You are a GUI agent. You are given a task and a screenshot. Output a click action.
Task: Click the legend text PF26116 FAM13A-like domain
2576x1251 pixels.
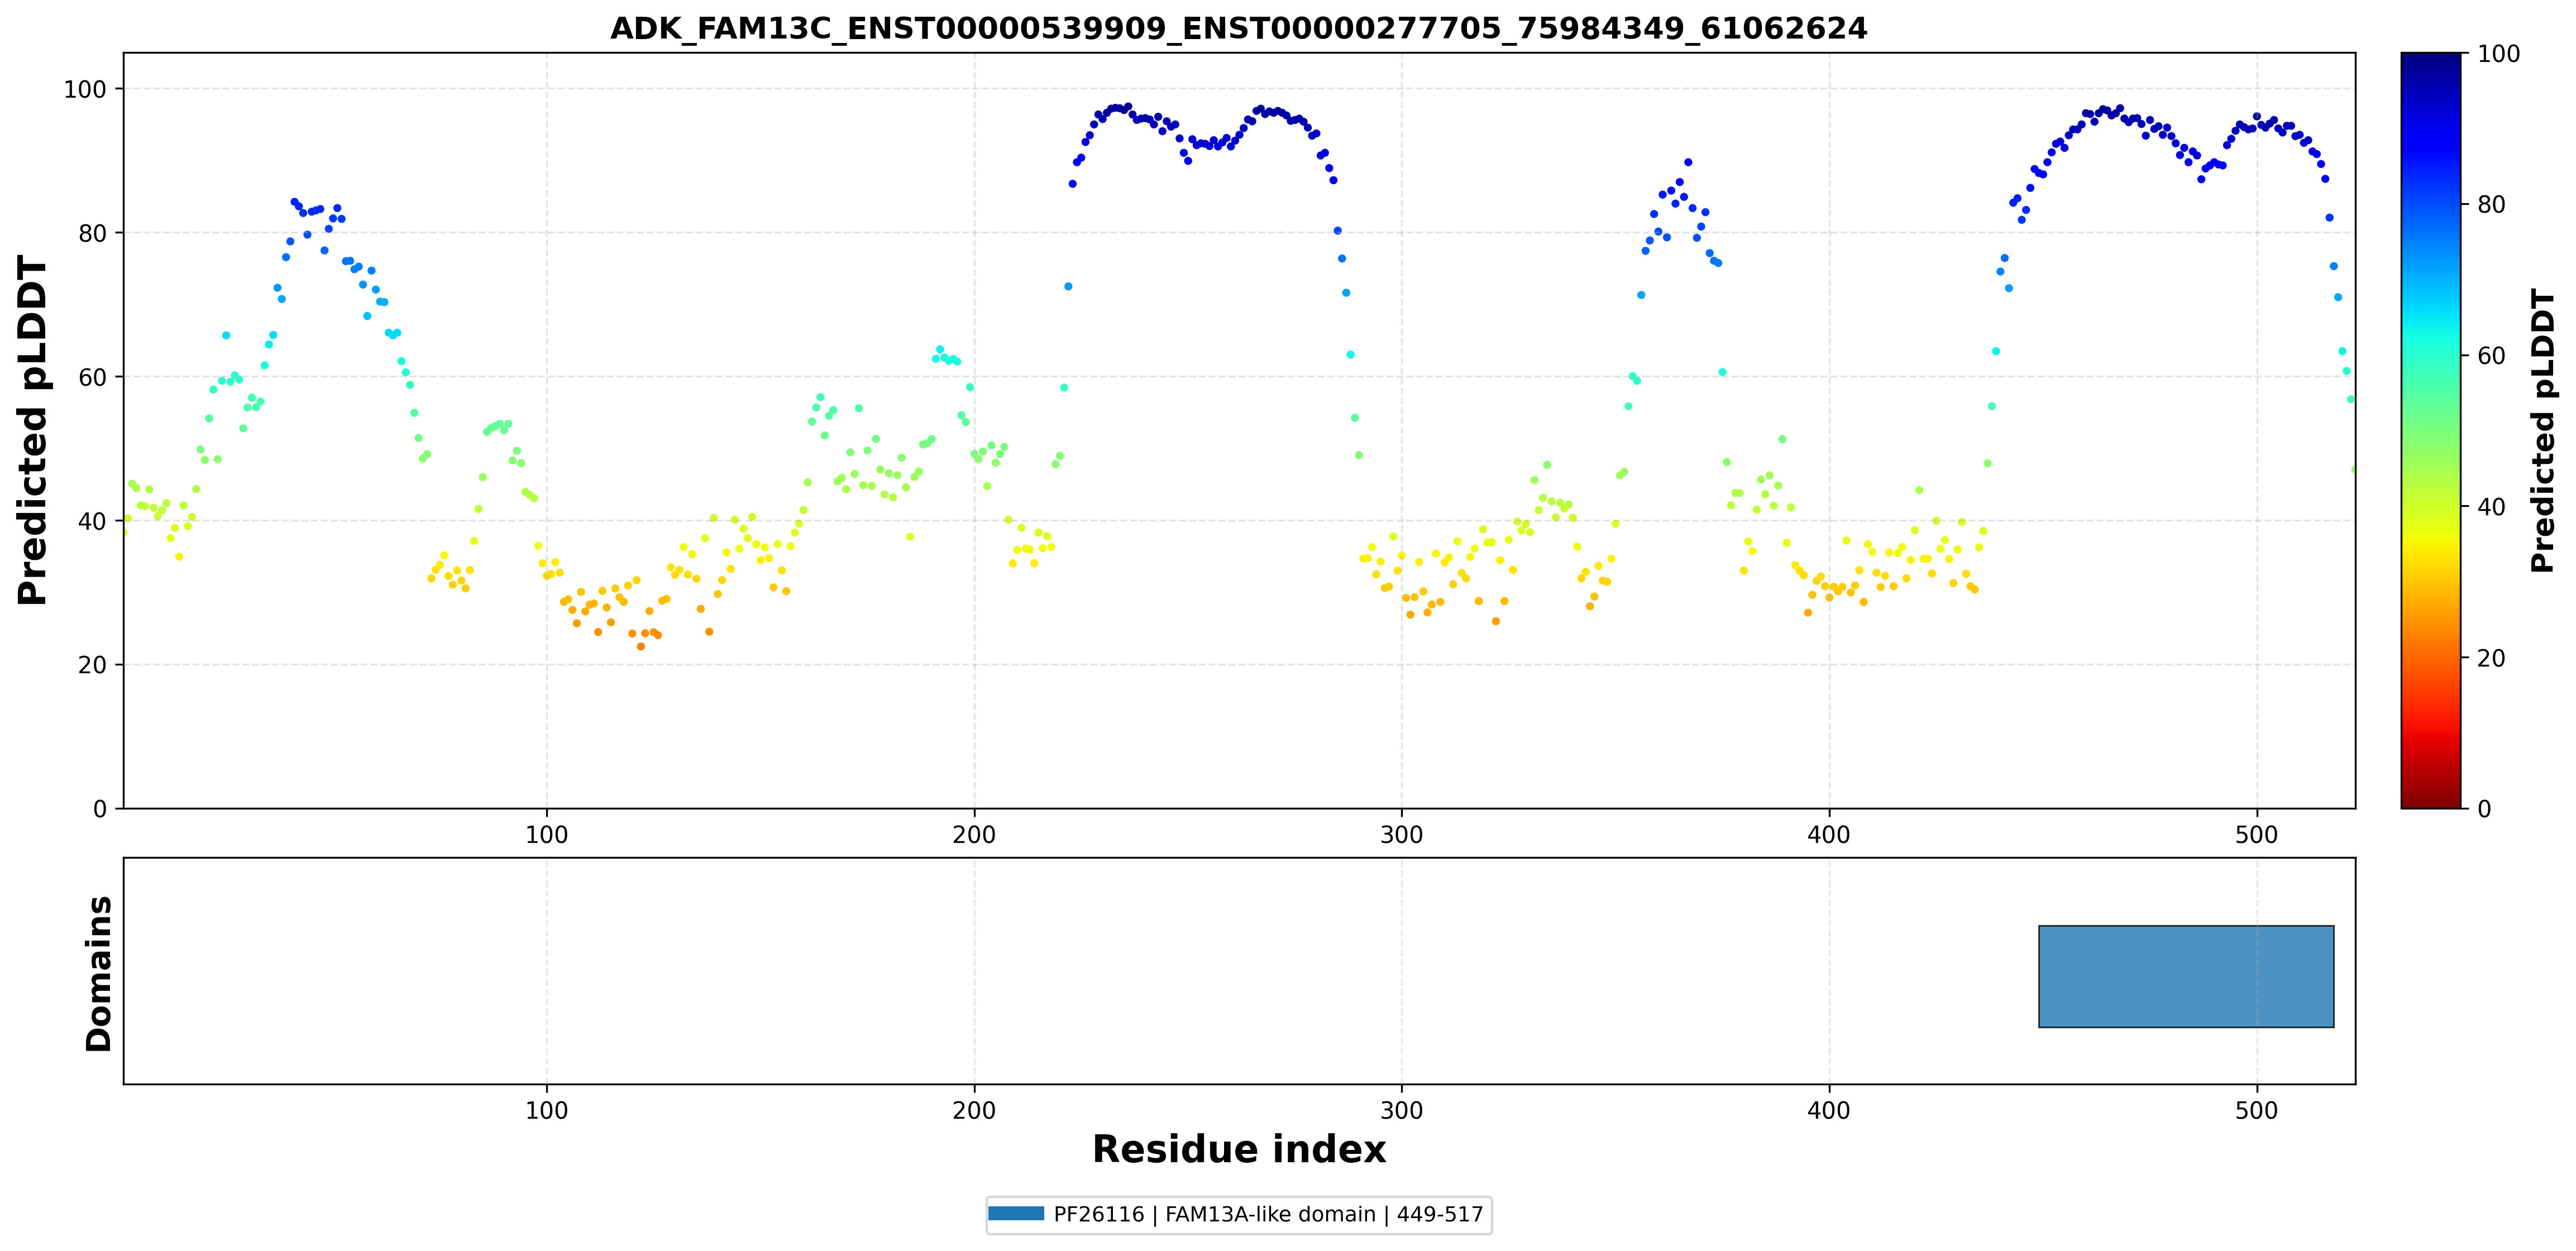[1268, 1214]
